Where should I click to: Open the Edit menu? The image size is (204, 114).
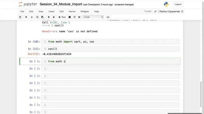(x=31, y=11)
